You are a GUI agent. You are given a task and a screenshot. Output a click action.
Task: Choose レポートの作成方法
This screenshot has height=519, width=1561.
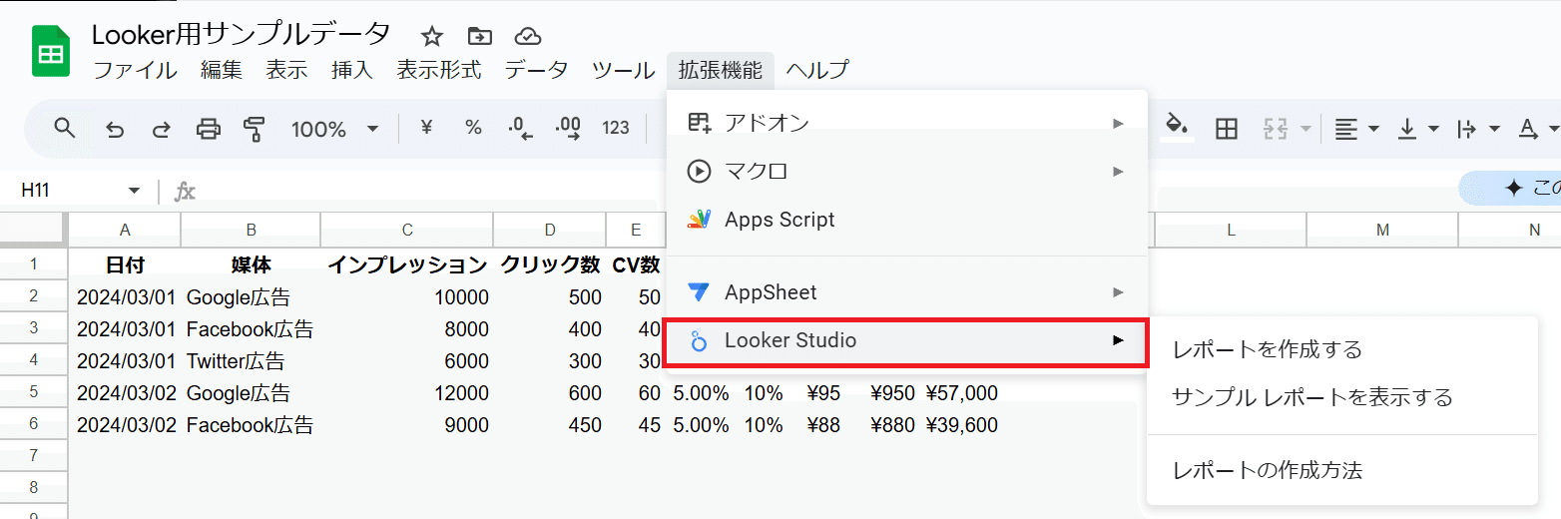(x=1342, y=470)
